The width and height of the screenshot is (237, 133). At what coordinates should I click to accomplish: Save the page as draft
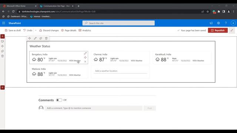click(13, 30)
